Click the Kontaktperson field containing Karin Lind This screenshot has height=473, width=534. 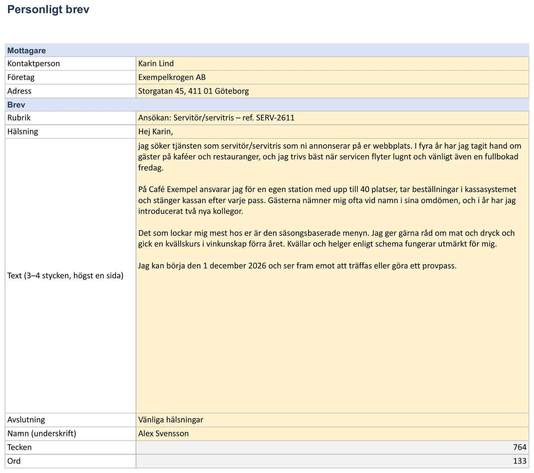[x=332, y=63]
